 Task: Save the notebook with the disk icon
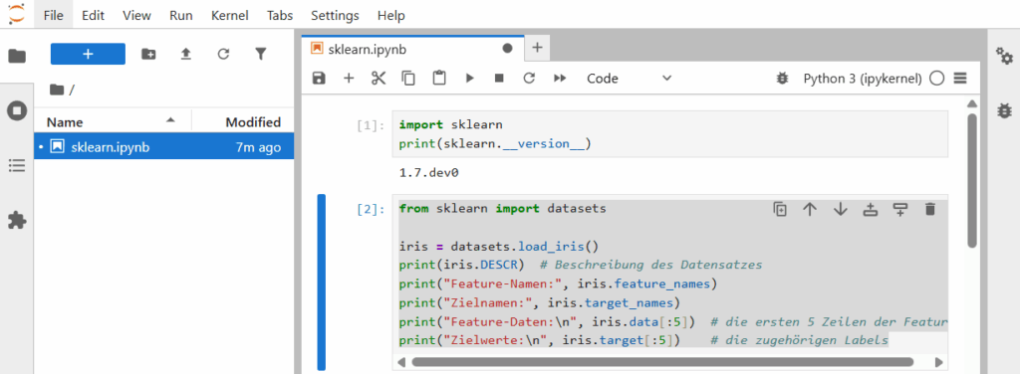(x=319, y=78)
